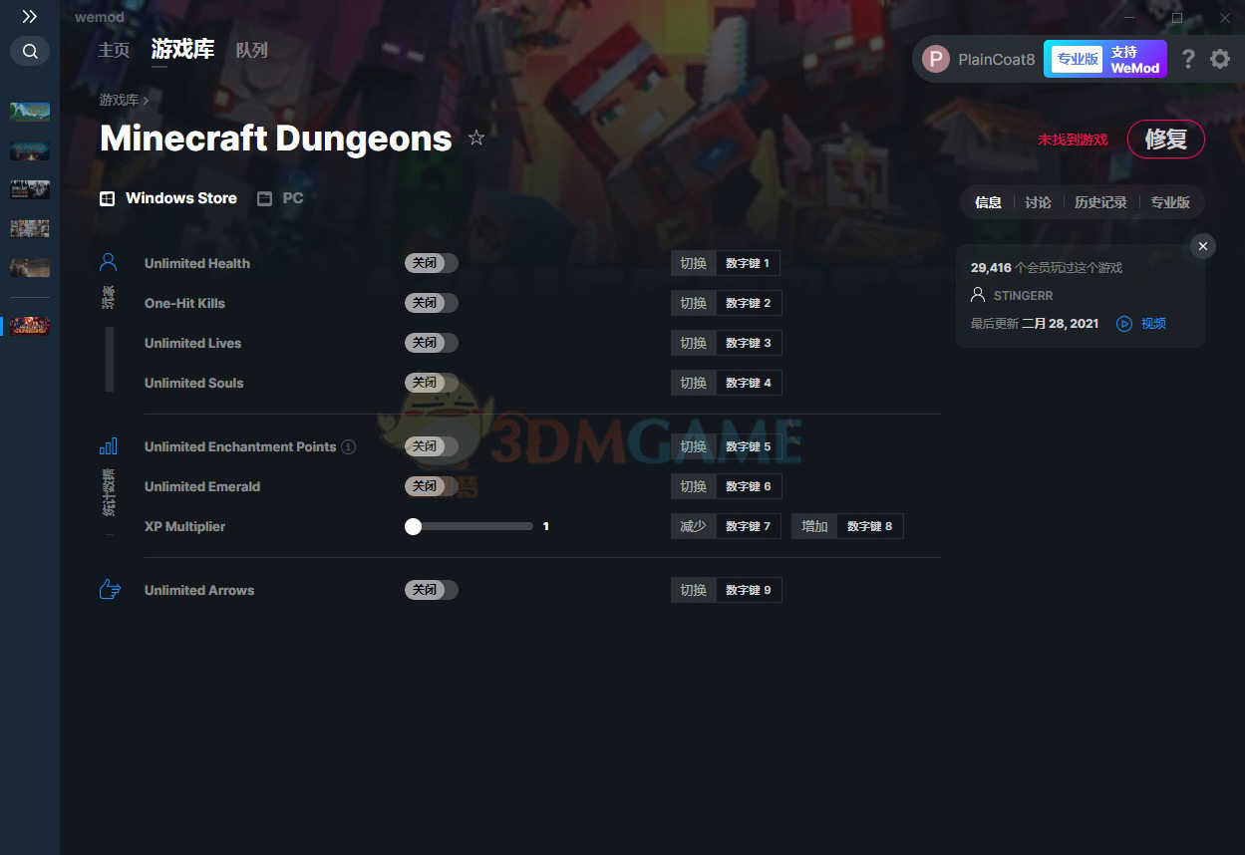Open Minecraft Dungeons thumbnail in sidebar

click(x=30, y=326)
